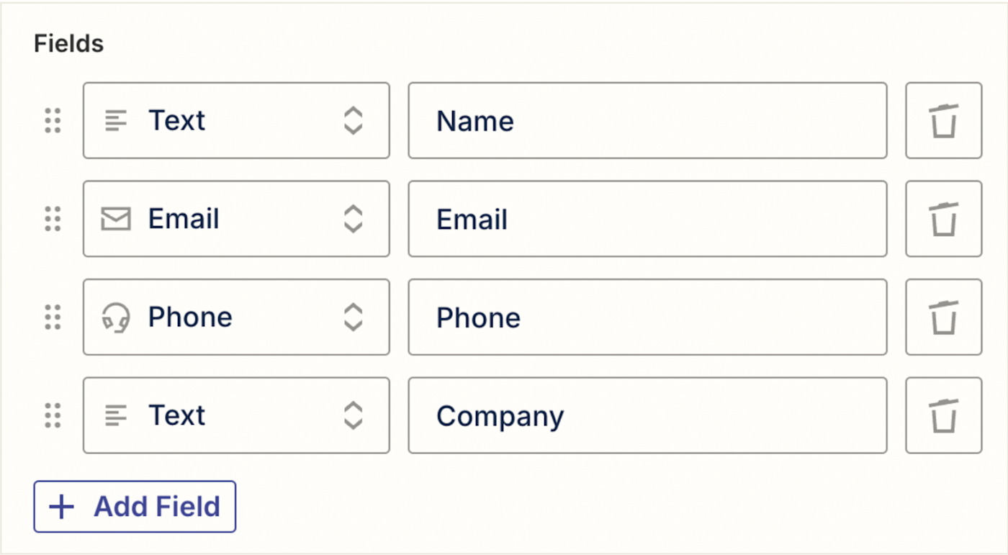Click the drag handle beside Company row
The height and width of the screenshot is (555, 1008).
[53, 415]
